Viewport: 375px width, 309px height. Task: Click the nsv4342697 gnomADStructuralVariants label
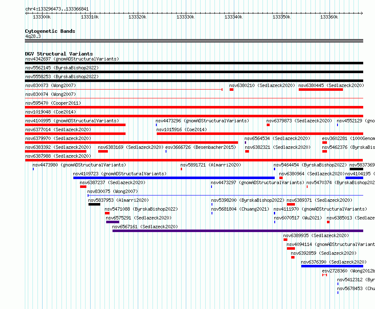pyautogui.click(x=72, y=59)
